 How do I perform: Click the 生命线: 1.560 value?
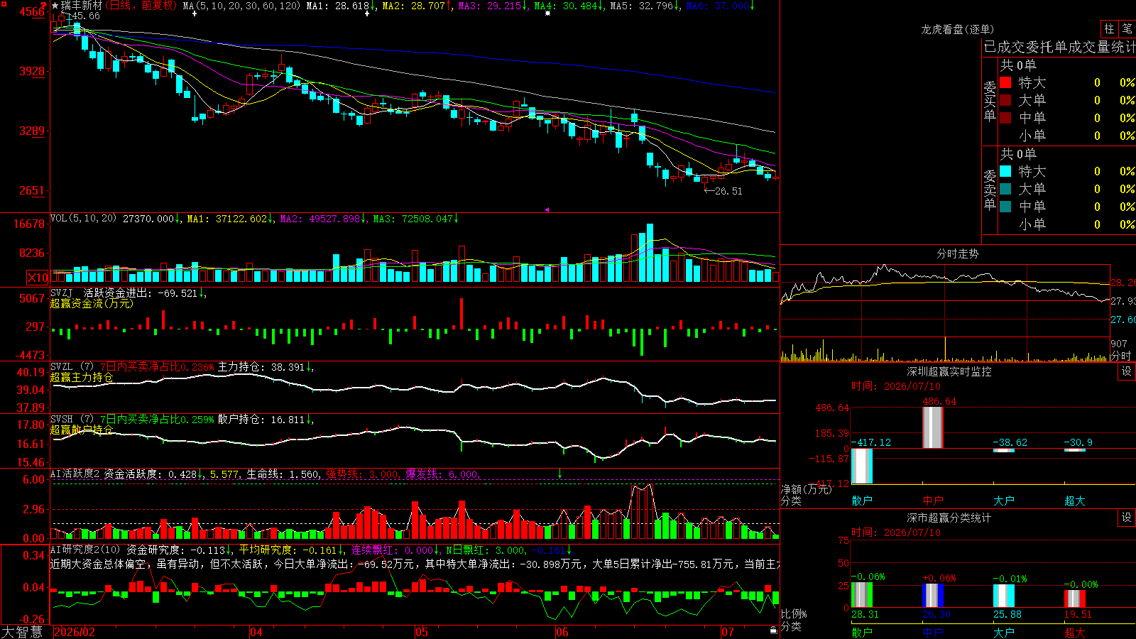283,474
